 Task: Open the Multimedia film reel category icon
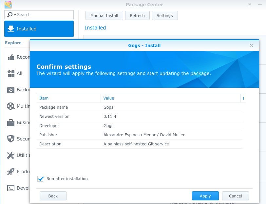pos(11,106)
